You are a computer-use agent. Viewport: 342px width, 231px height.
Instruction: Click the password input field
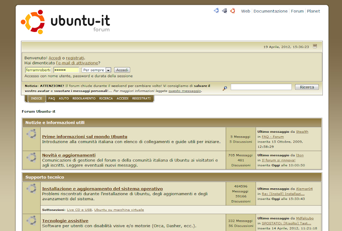[66, 70]
